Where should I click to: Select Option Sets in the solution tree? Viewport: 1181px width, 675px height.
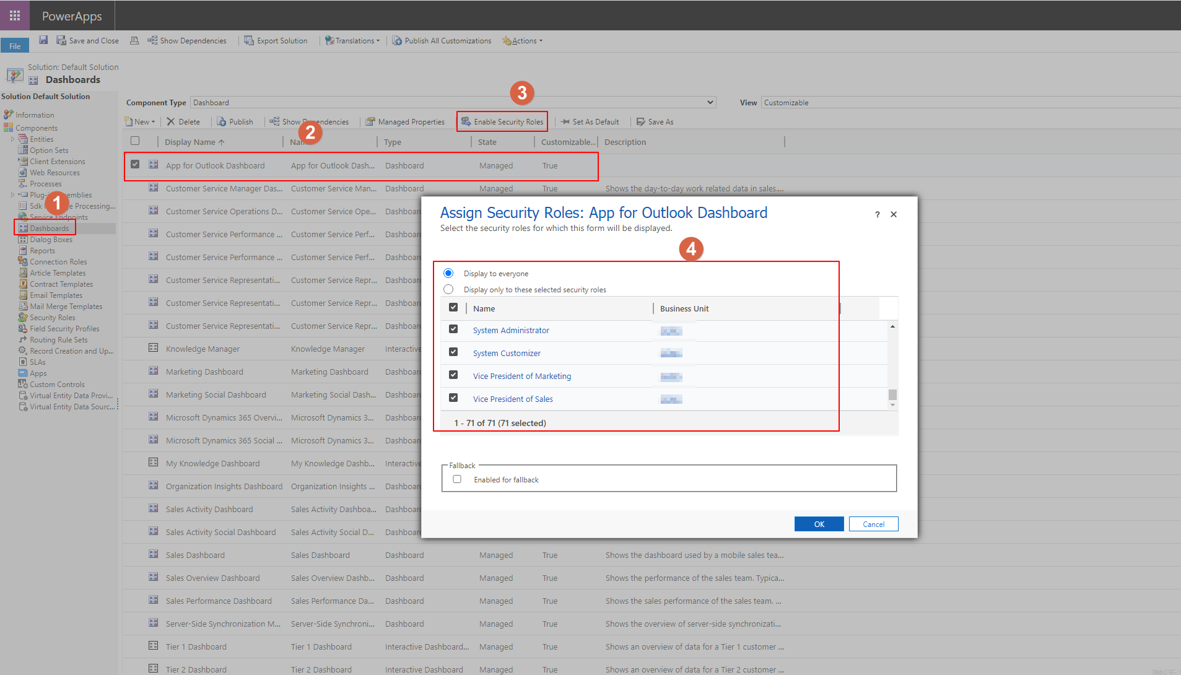49,150
